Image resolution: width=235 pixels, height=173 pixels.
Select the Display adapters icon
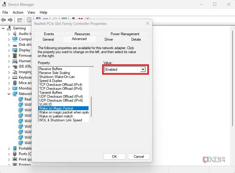pos(15,50)
